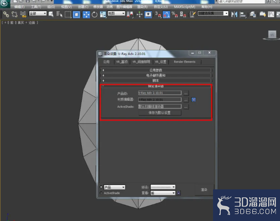The image size is (280, 221).
Task: Activate the Select and Rotate tool
Action: [x=95, y=14]
